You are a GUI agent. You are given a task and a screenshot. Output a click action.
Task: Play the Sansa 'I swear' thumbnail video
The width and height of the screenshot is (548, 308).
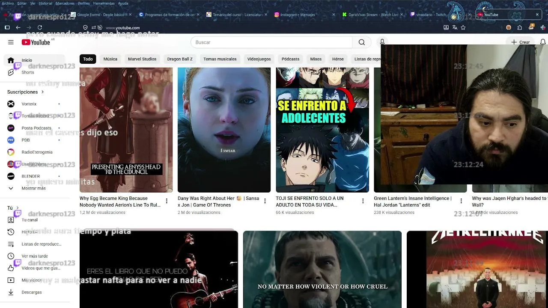[224, 130]
